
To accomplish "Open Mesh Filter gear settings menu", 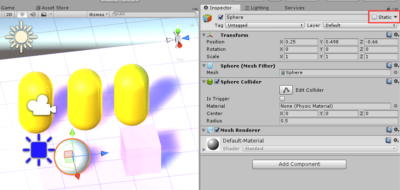I will tap(396, 66).
